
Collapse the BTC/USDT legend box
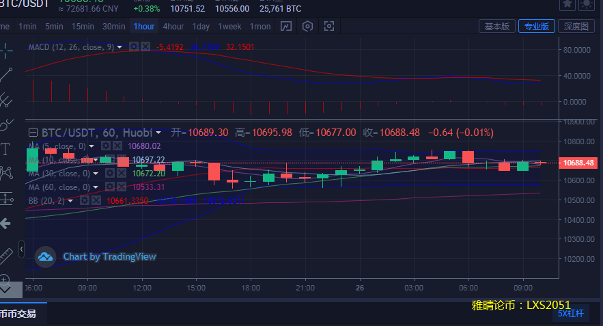[x=33, y=132]
